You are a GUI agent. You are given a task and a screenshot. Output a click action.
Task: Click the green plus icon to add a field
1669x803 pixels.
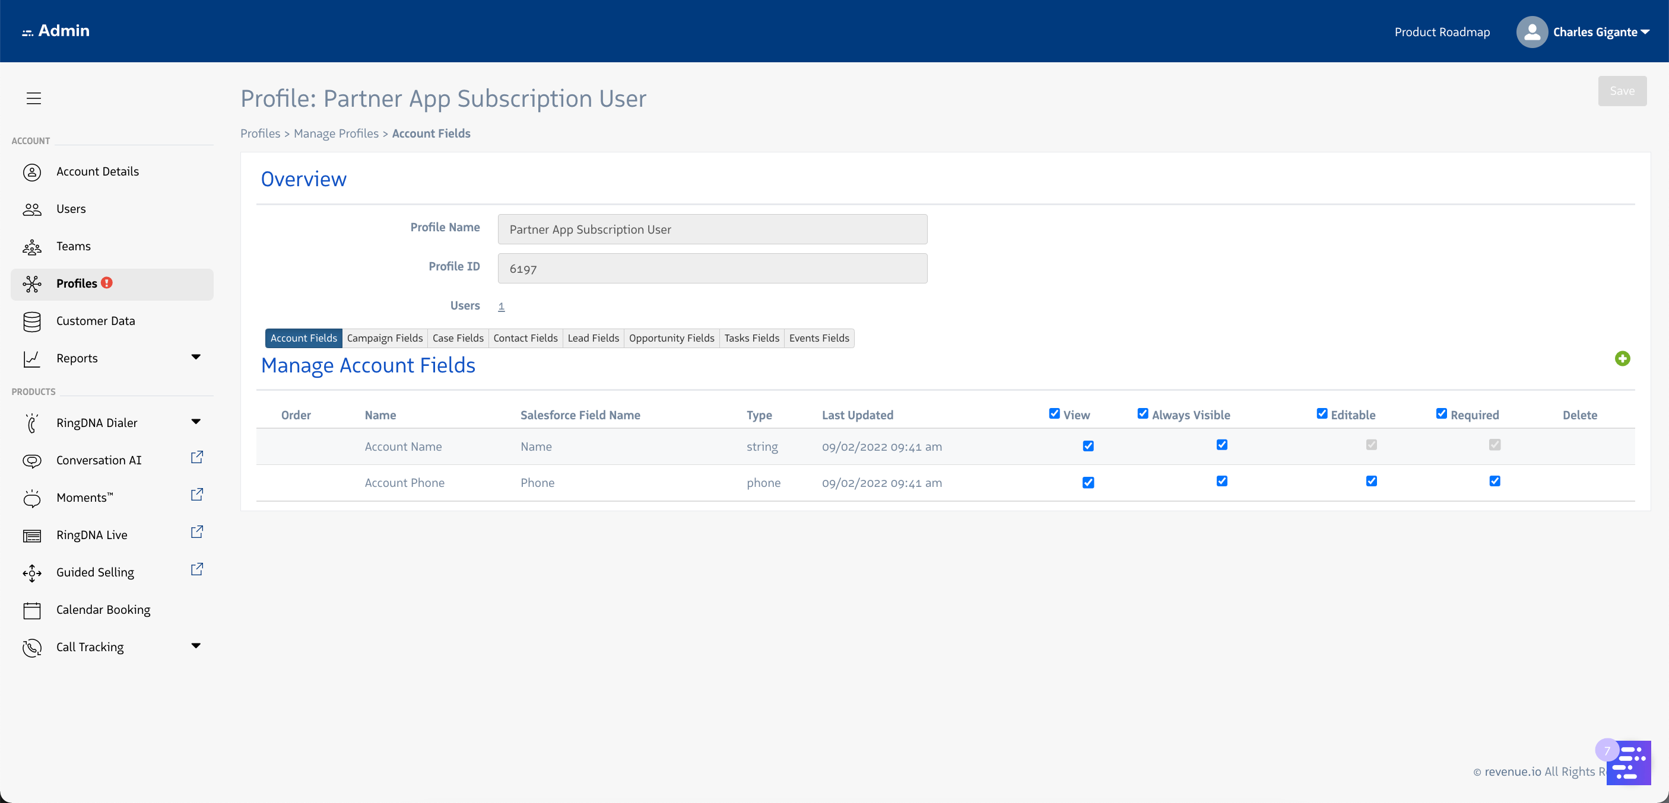(1622, 358)
